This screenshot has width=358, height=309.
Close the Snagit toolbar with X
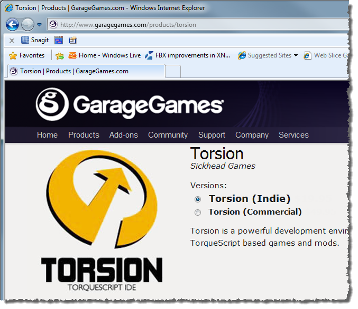click(12, 41)
